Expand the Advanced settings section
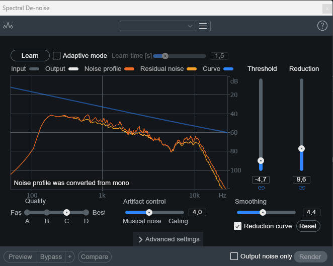Viewport: 333px width, 266px height. (x=168, y=239)
